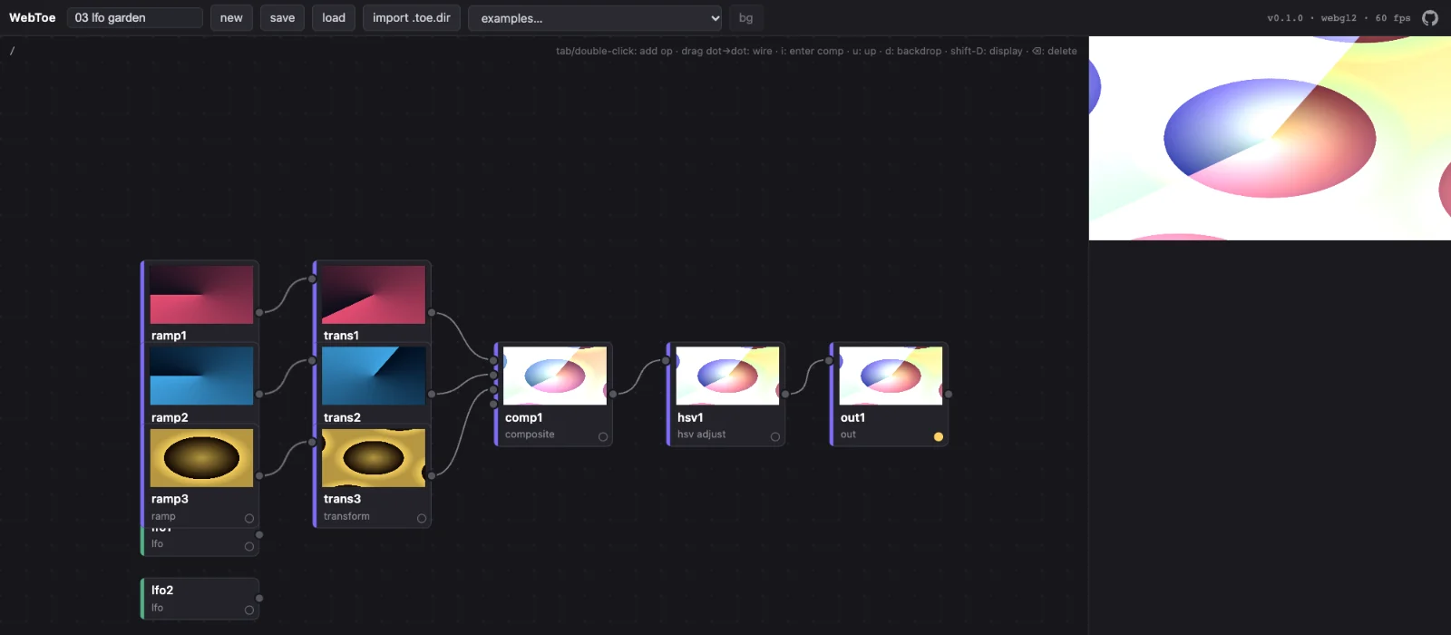Toggle display flag on lfo2 node

tap(249, 611)
